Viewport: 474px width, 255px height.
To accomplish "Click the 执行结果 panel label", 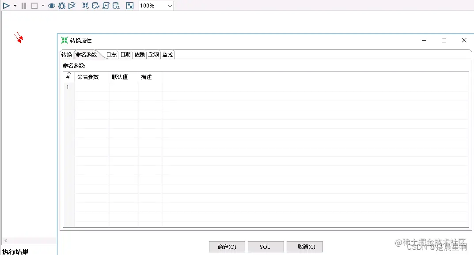I will [15, 251].
